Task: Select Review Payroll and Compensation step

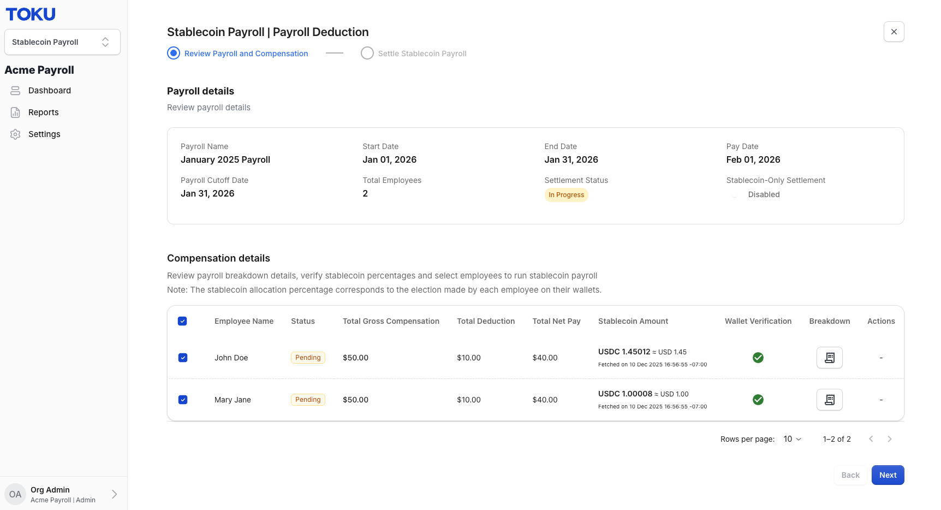Action: 237,54
